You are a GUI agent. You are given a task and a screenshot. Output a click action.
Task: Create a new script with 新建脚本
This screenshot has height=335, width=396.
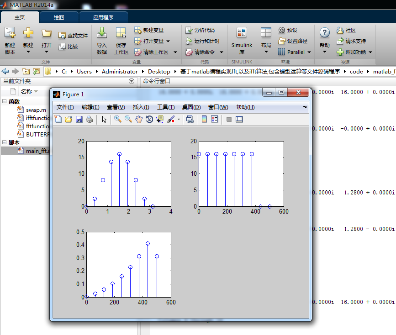10,41
